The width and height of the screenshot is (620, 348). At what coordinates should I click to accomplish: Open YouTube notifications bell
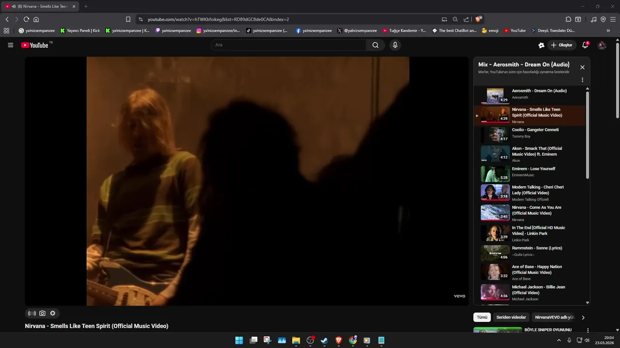tap(585, 45)
